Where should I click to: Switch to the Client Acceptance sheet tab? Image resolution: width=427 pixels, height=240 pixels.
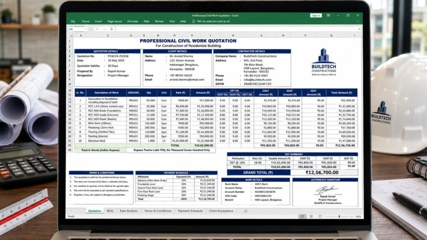tap(221, 211)
